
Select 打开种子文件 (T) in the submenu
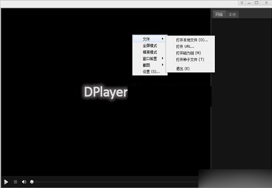coord(190,60)
